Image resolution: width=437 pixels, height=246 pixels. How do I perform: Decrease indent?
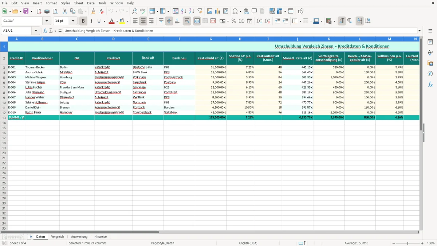pos(286,21)
